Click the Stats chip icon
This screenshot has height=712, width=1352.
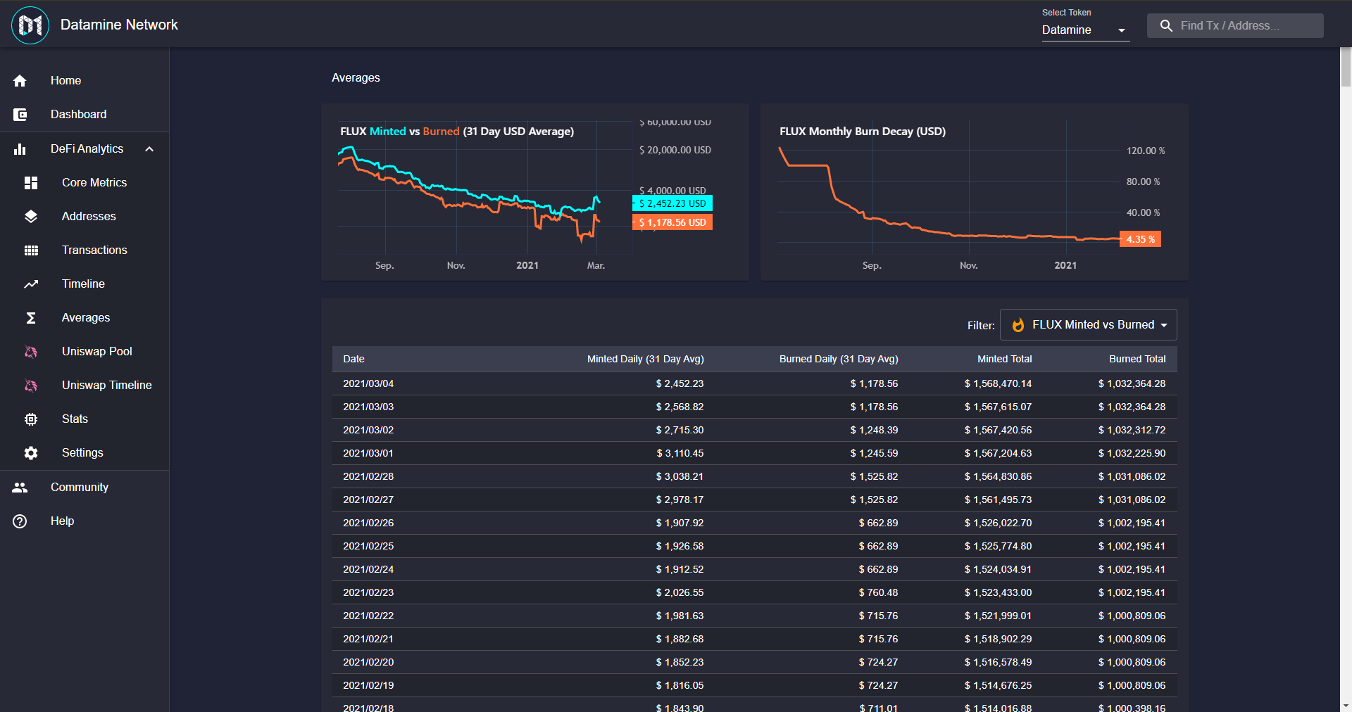coord(31,419)
